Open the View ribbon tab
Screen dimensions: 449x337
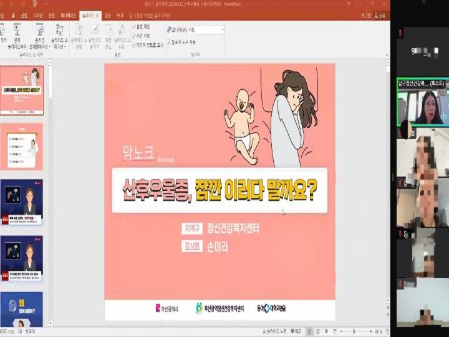coord(120,14)
